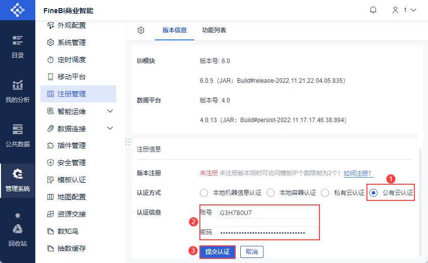Click the 外观配置 paint roller icon

50,25
